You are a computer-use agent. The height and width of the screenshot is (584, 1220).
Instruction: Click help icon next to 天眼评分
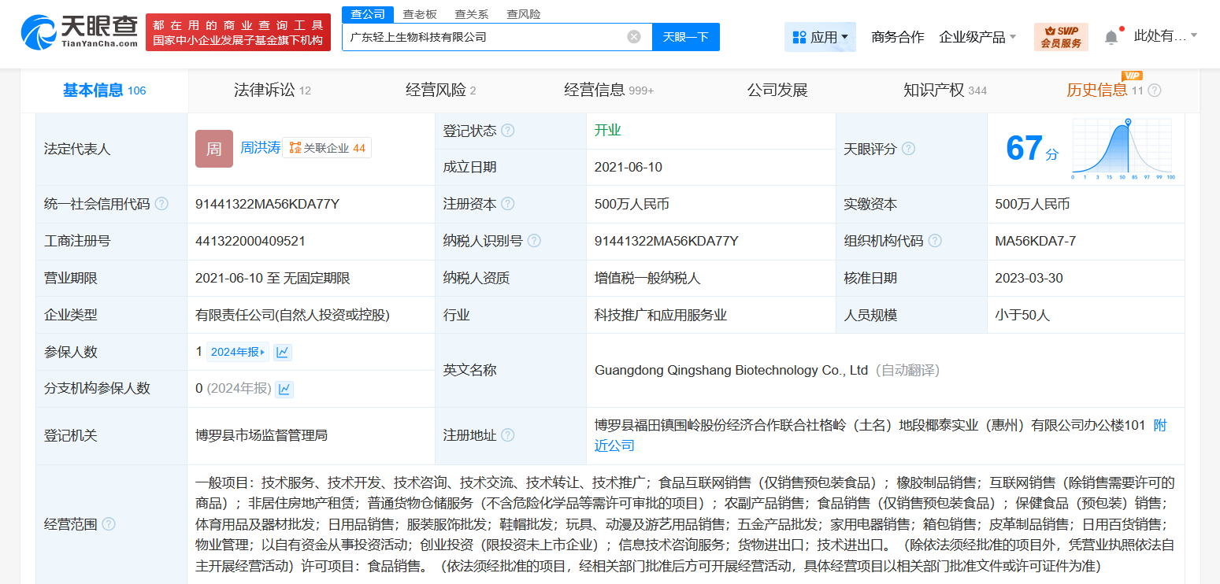click(x=908, y=149)
